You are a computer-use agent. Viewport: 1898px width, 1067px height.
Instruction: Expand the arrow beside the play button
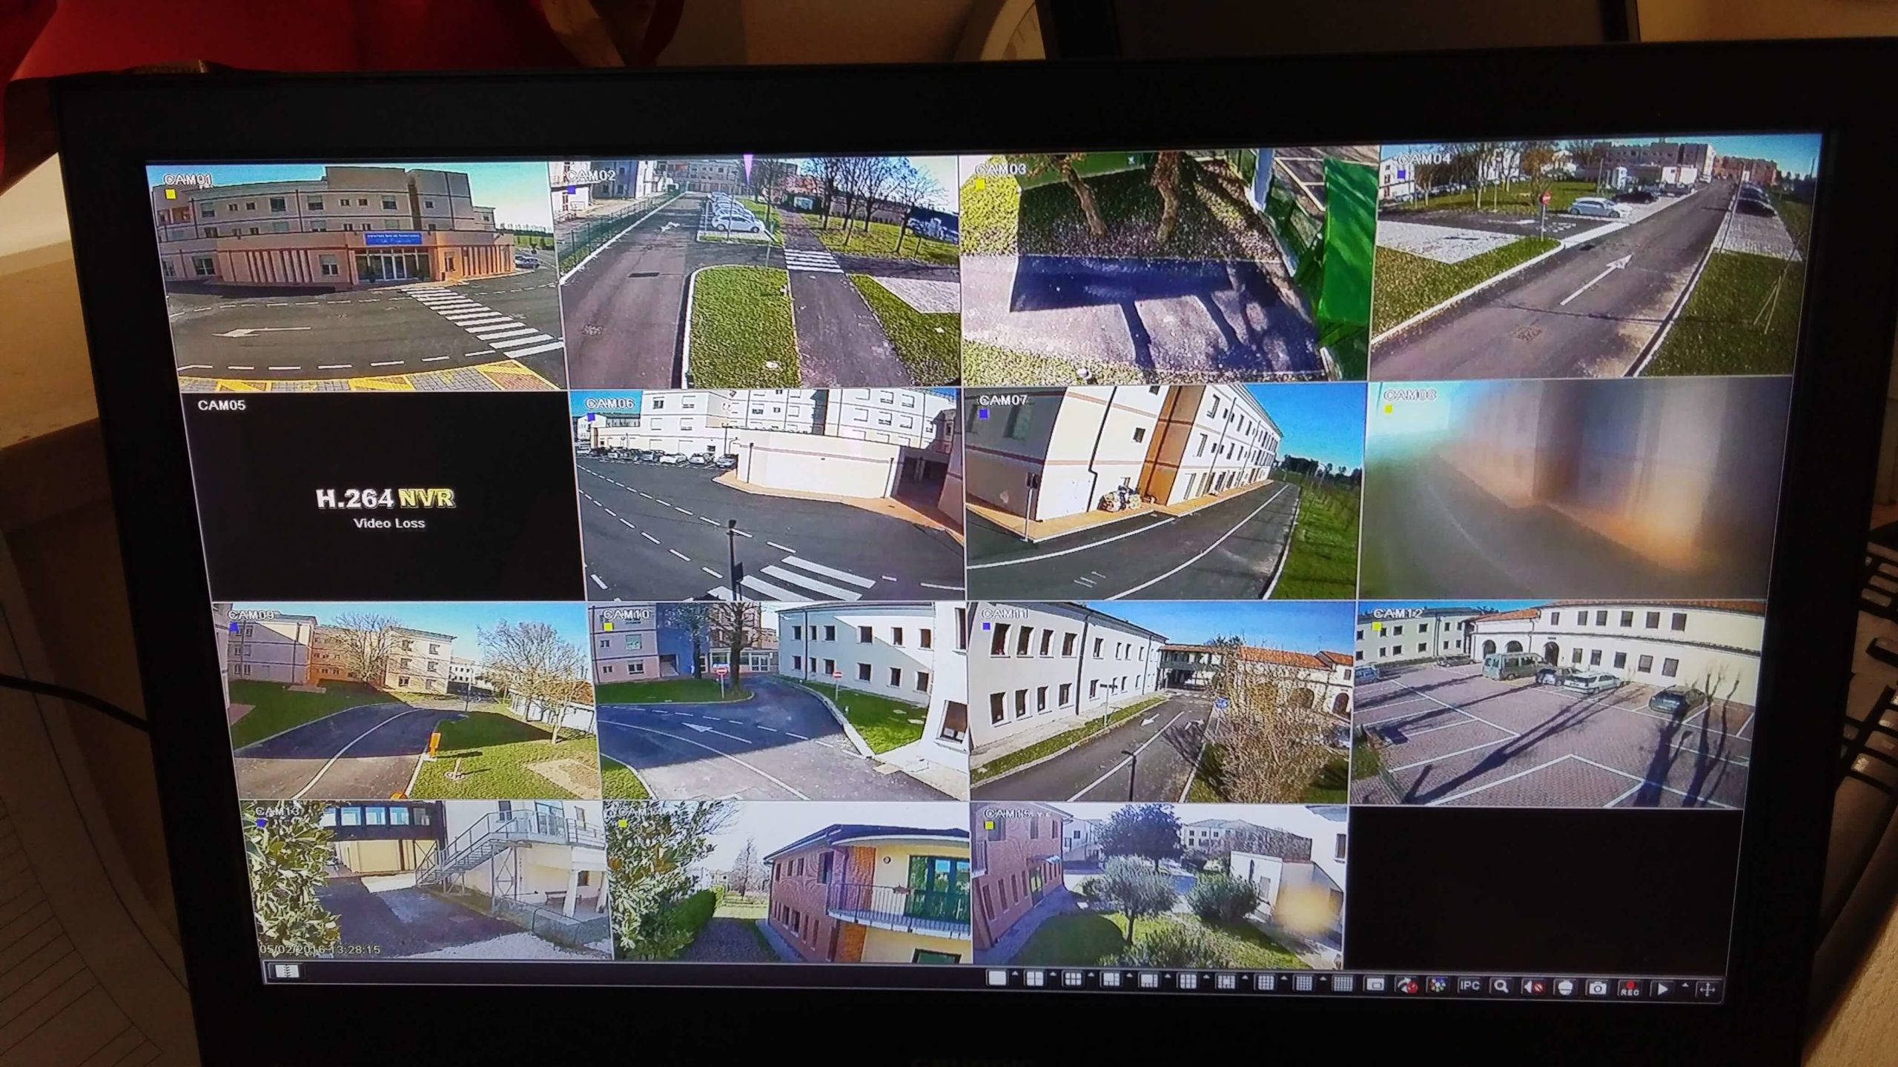[x=1685, y=985]
